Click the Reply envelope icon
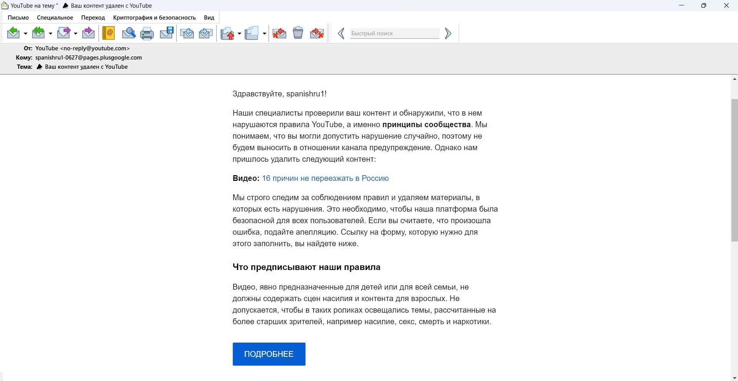Screen dimensions: 738x381 pos(14,33)
